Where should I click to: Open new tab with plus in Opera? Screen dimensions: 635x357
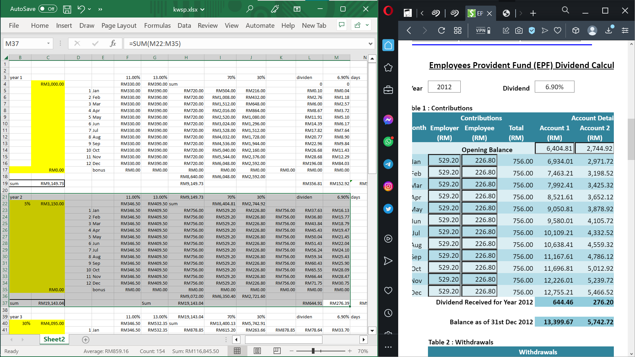tap(533, 13)
